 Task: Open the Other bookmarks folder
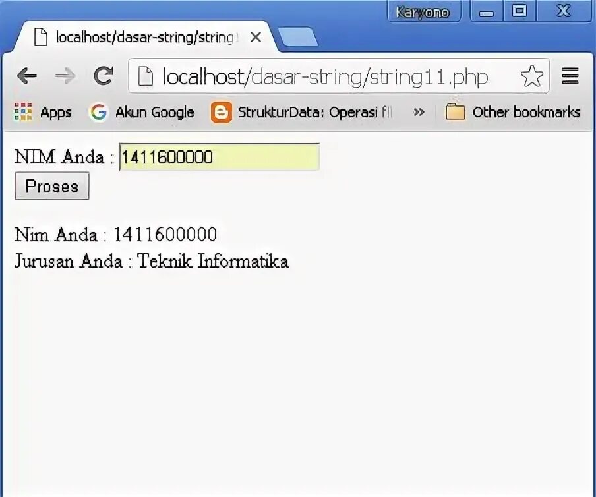[513, 112]
